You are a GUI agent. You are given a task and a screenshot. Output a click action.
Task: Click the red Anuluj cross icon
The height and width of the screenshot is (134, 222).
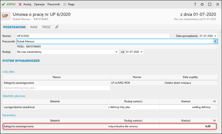click(20, 5)
